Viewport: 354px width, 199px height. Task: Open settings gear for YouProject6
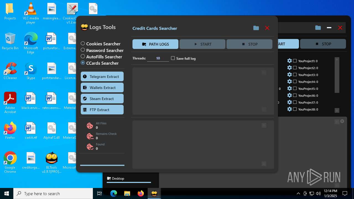pyautogui.click(x=290, y=95)
